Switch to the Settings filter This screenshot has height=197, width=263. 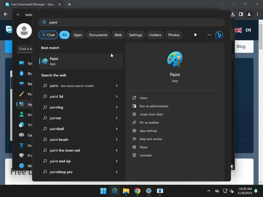(136, 35)
